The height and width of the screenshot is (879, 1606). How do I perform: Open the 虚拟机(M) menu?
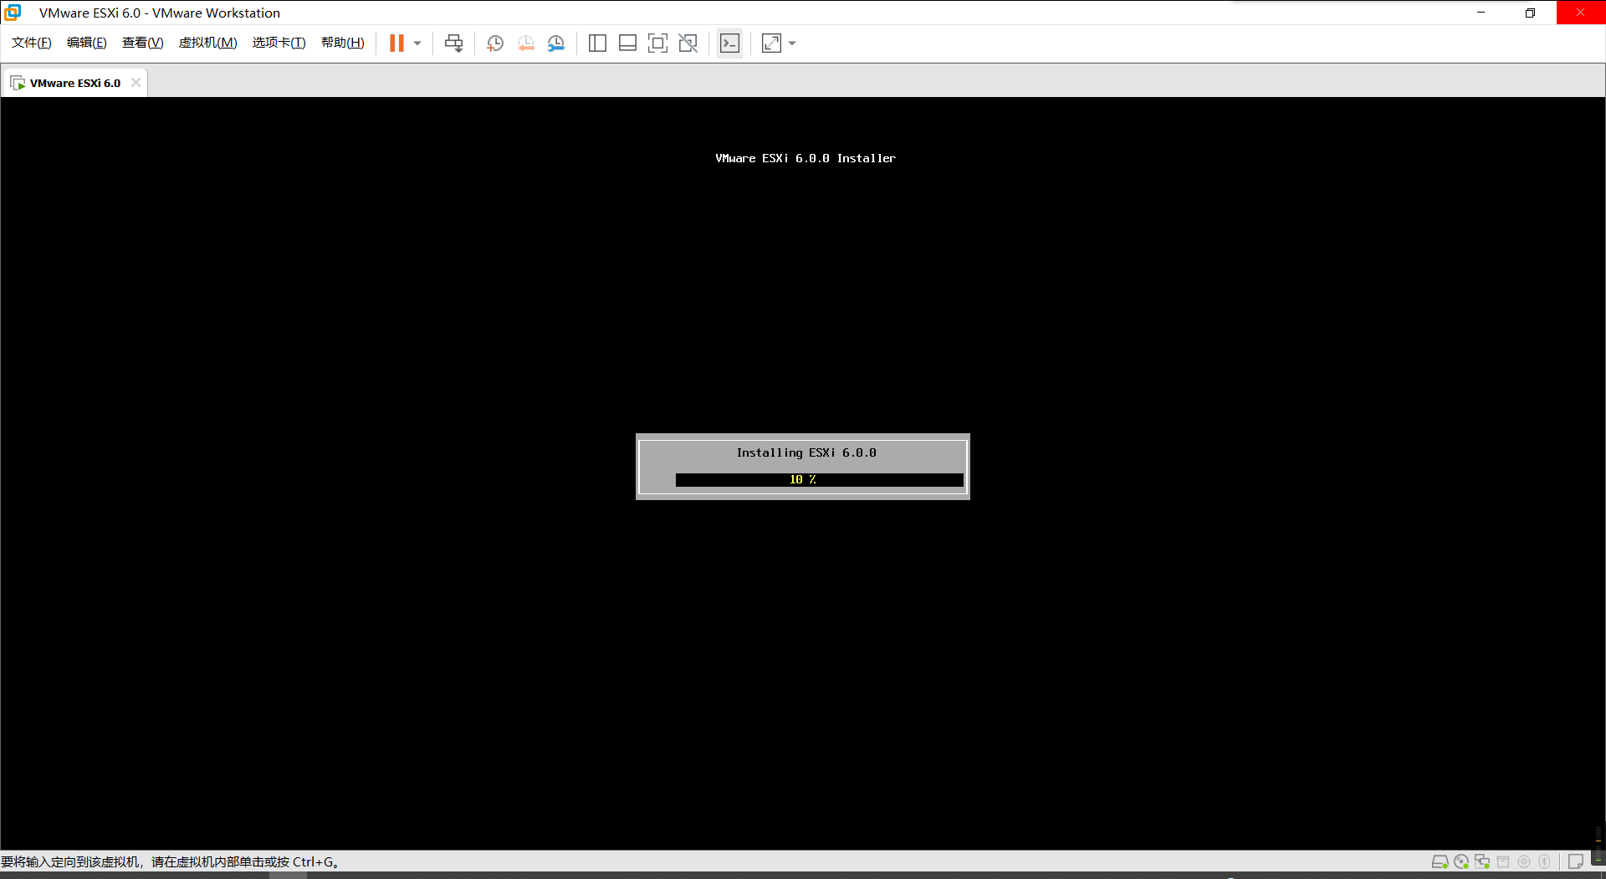pyautogui.click(x=208, y=43)
